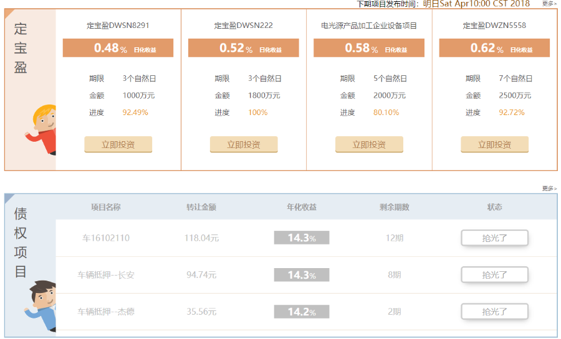Screen dimensions: 561x339
Task: Click the 14.2% yield badge
Action: point(302,312)
